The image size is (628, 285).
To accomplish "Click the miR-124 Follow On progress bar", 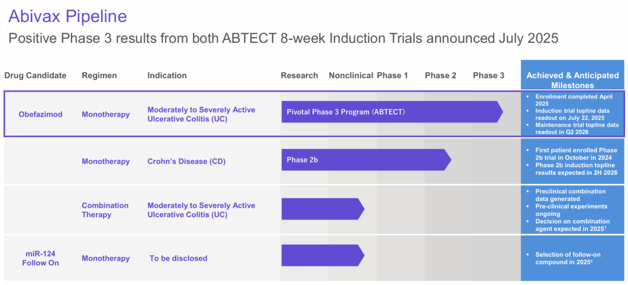I will click(x=321, y=255).
